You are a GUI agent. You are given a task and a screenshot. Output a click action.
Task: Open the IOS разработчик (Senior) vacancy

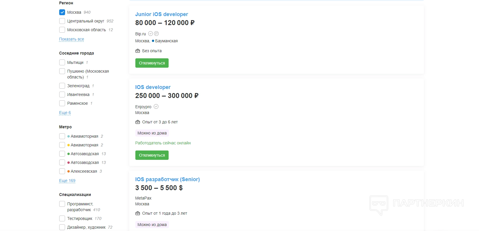(x=167, y=179)
